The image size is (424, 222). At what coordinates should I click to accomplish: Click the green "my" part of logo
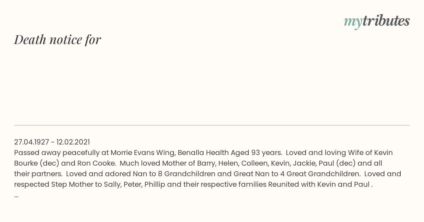353,23
